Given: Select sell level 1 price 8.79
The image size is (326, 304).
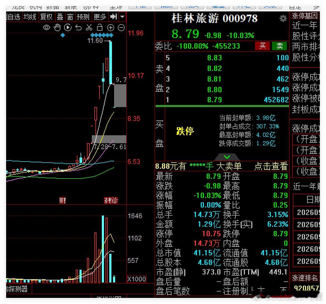Looking at the screenshot, I should [x=214, y=100].
